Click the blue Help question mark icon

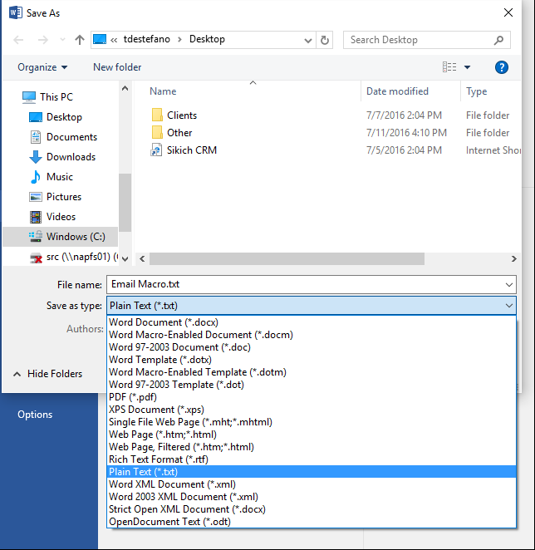tap(501, 67)
